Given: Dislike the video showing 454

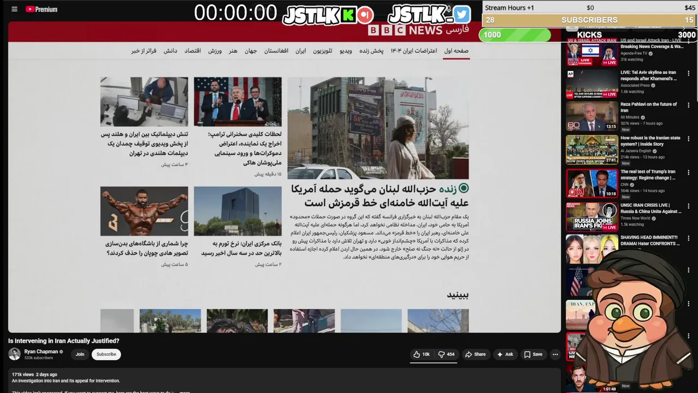Looking at the screenshot, I should pyautogui.click(x=447, y=354).
